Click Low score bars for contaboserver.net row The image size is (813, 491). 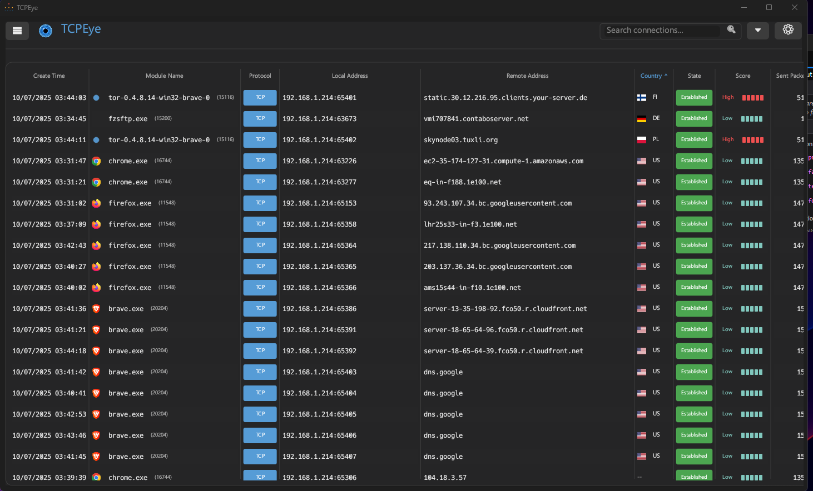tap(751, 119)
